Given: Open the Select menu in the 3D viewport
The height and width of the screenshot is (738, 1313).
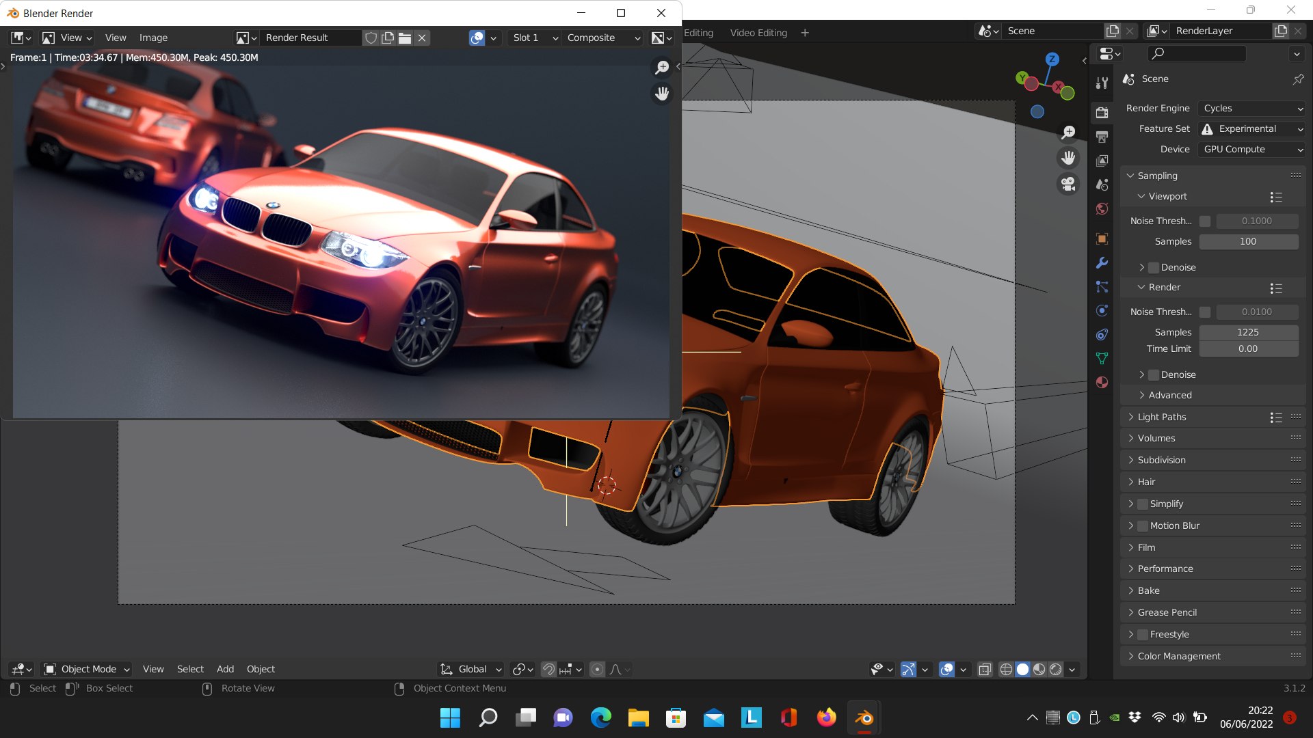Looking at the screenshot, I should [190, 670].
